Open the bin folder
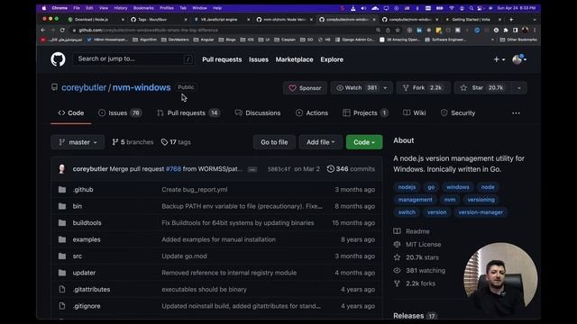The image size is (577, 324). [78, 206]
